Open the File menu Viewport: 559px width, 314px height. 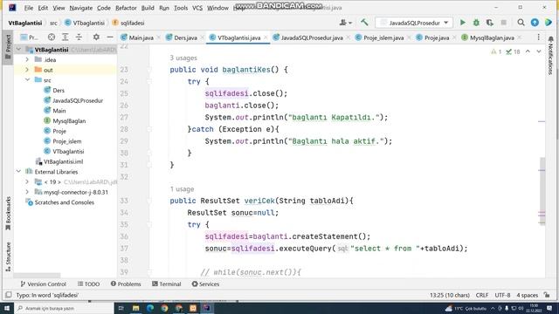coord(29,8)
